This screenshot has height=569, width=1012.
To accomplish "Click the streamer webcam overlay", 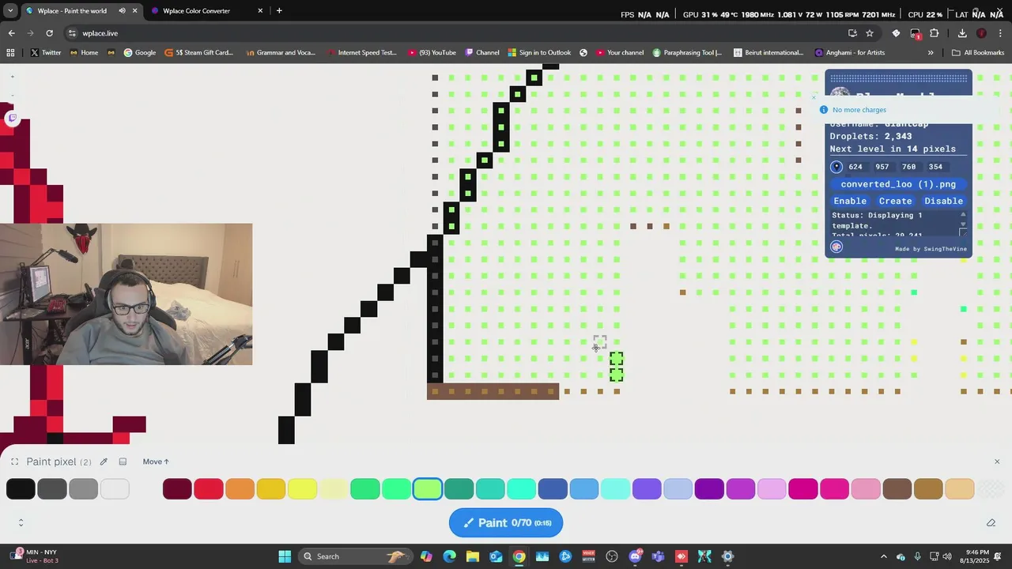I will point(126,294).
